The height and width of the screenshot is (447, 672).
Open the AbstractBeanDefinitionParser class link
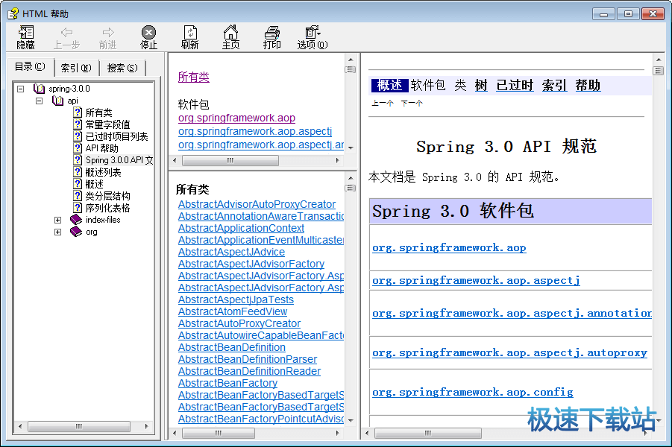tap(248, 359)
